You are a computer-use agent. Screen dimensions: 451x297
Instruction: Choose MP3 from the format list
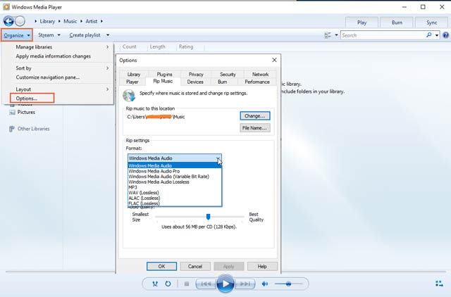pyautogui.click(x=175, y=187)
